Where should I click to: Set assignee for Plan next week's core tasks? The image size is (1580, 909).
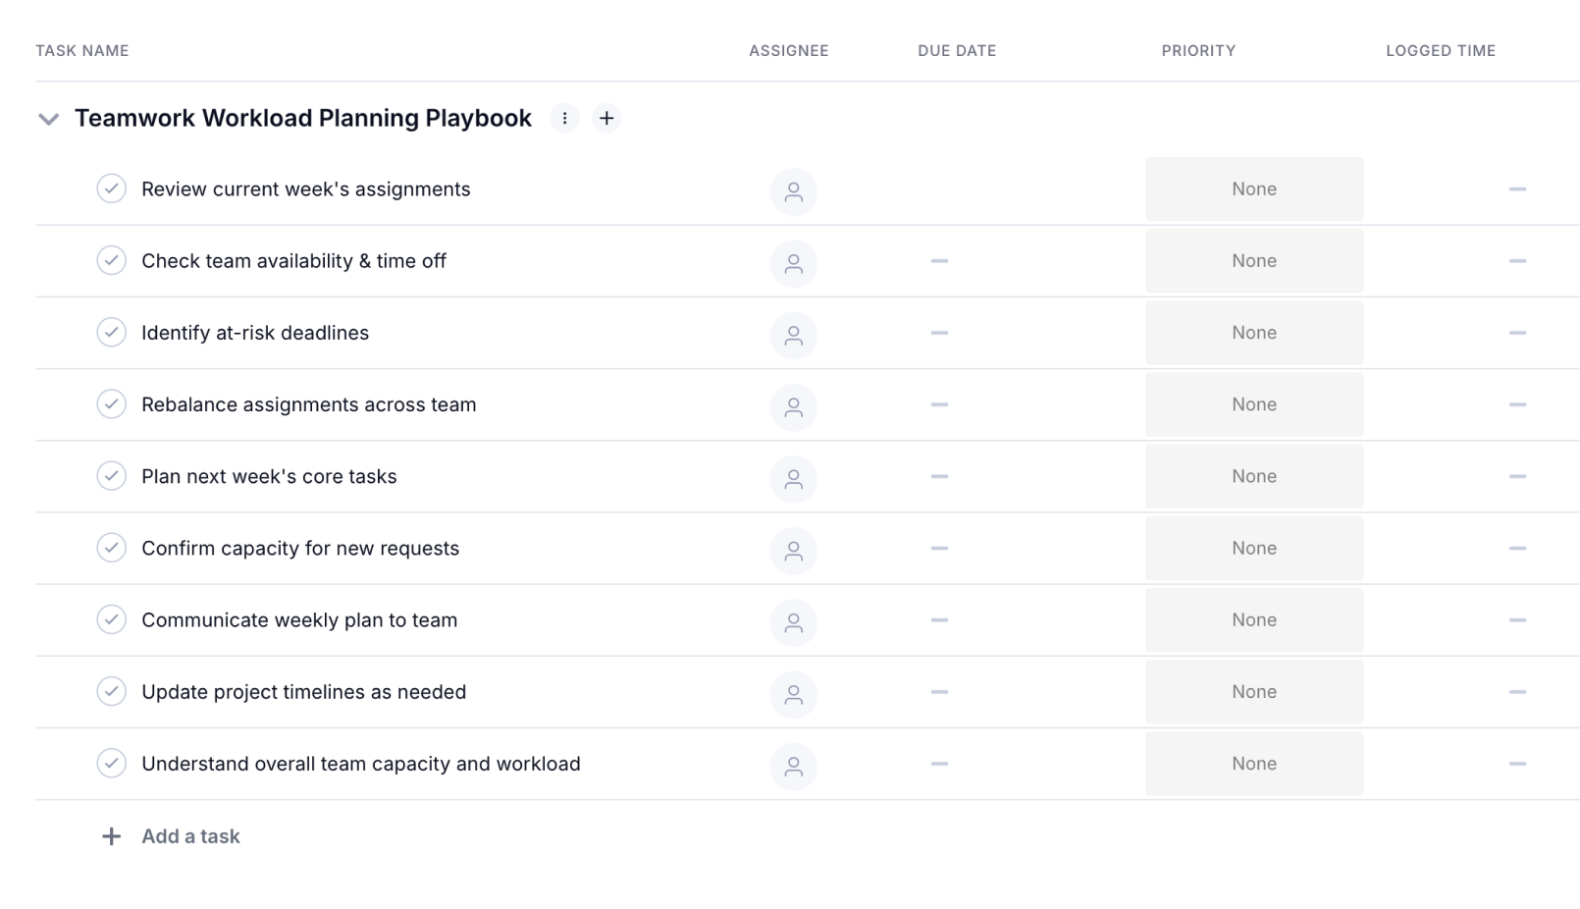coord(793,478)
